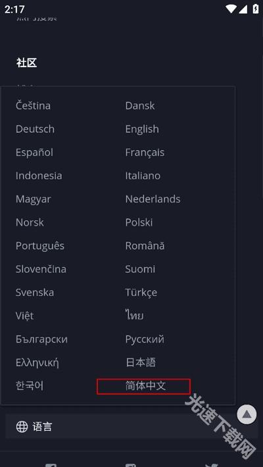Pick Français from the language list
This screenshot has height=467, width=263.
145,153
